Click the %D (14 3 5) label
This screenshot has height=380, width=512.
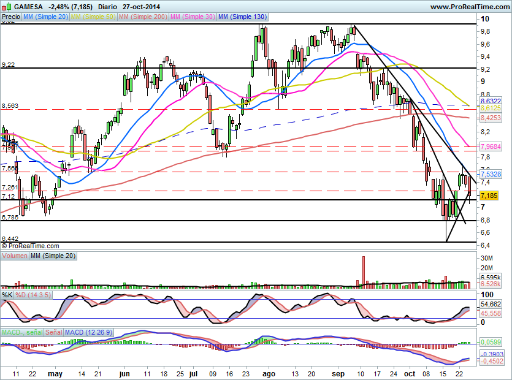tap(33, 295)
